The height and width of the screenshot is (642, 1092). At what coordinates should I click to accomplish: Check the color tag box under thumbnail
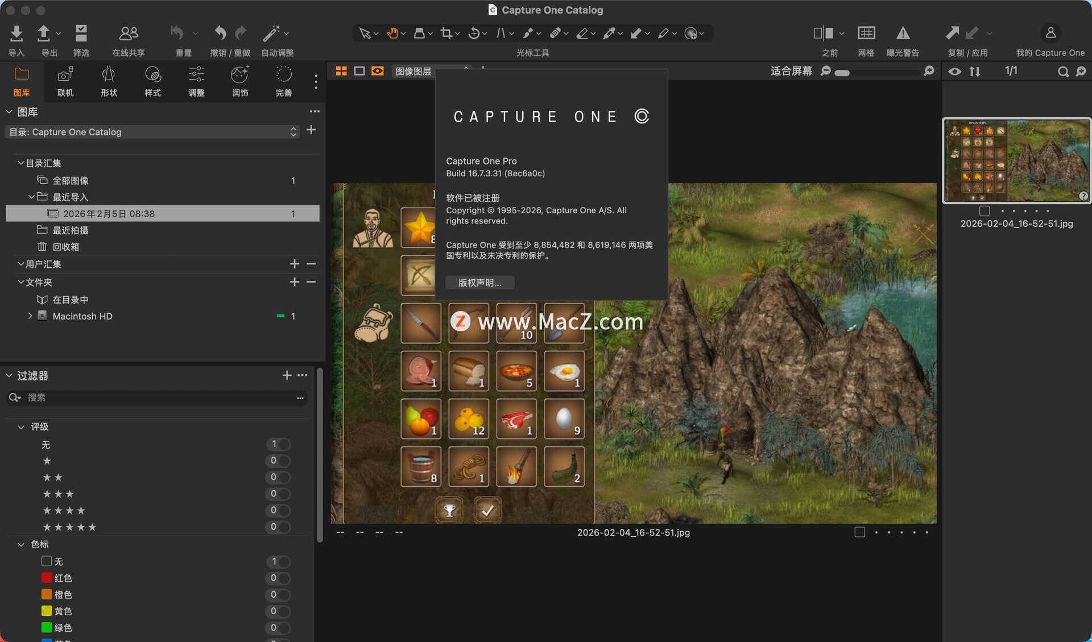(x=985, y=211)
